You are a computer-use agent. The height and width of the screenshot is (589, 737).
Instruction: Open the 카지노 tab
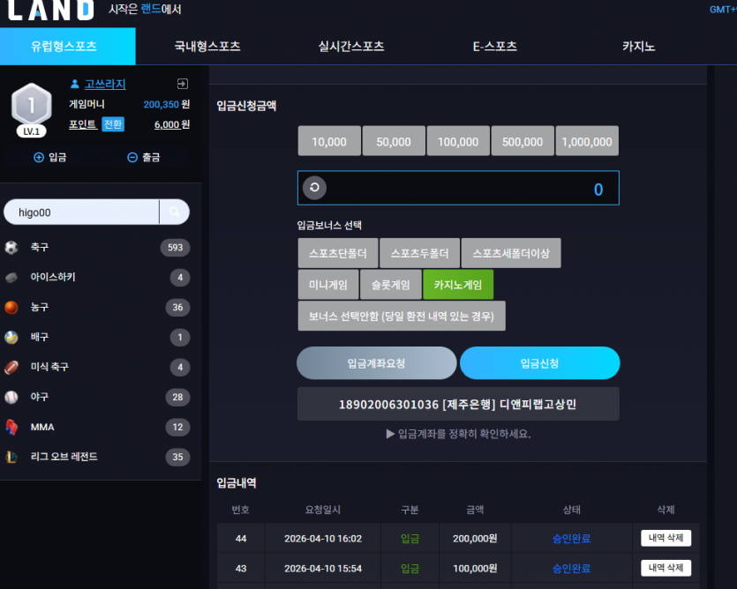coord(638,46)
